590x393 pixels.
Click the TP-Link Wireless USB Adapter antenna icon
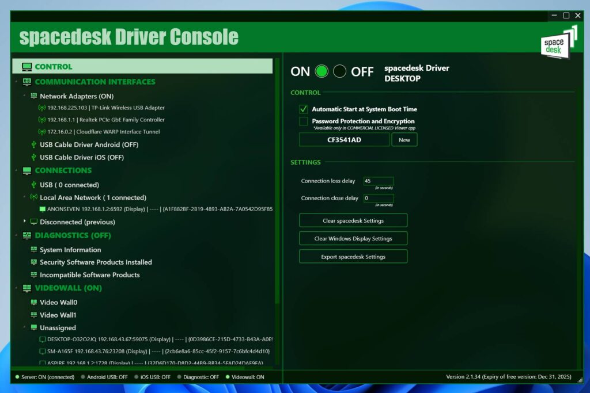[x=41, y=108]
